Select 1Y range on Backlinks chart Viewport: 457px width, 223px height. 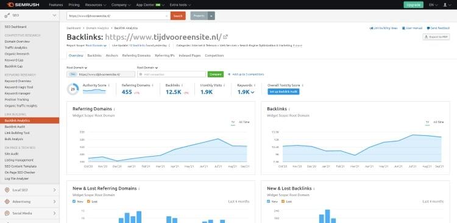coord(427,122)
